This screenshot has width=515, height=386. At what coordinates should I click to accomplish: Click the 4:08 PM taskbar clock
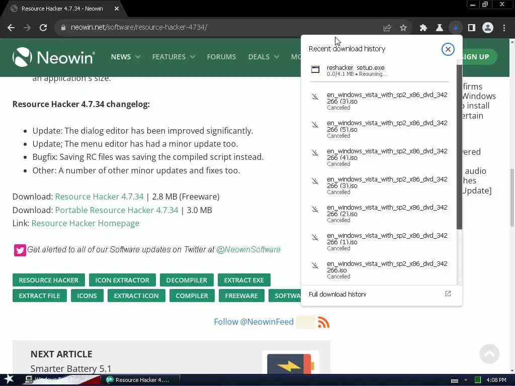point(496,380)
